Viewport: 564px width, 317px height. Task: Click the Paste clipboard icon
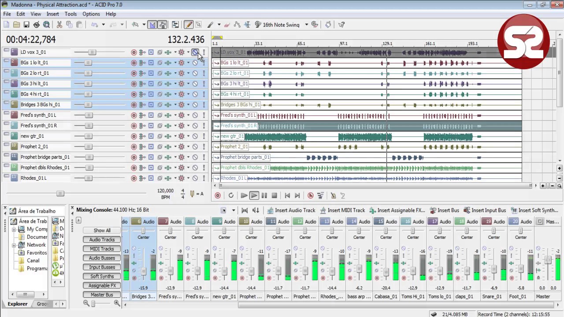[x=79, y=25]
